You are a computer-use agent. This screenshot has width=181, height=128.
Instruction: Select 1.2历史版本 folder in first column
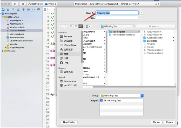pos(90,41)
